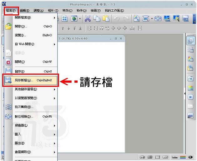197x161 pixels.
Task: Click the histogram chart toolbar icon
Action: coord(185,18)
